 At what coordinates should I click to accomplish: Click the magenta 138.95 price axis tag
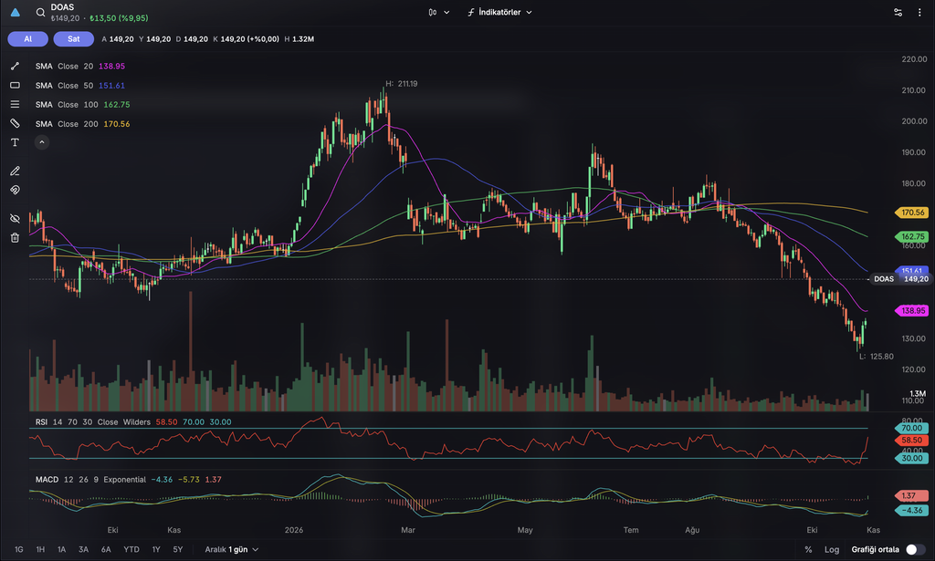(x=912, y=310)
